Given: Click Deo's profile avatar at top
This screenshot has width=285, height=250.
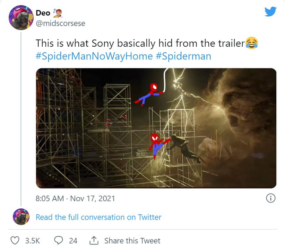Looking at the screenshot, I should [x=20, y=18].
